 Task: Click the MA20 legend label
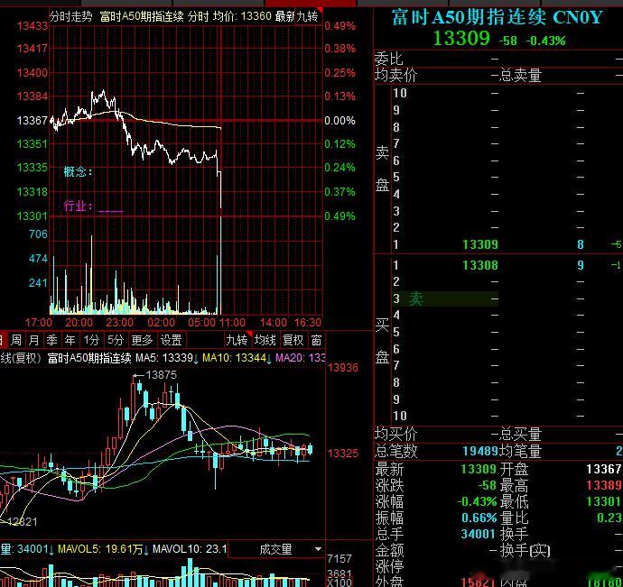coord(301,358)
